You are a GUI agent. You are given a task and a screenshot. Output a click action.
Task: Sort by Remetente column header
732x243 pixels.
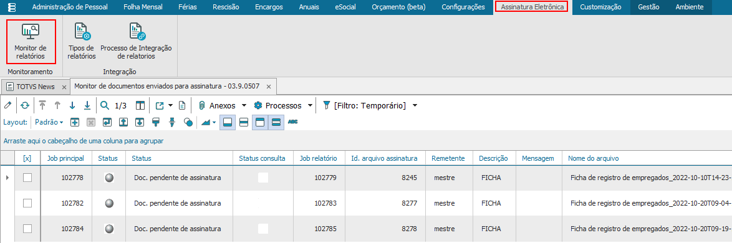click(x=449, y=159)
